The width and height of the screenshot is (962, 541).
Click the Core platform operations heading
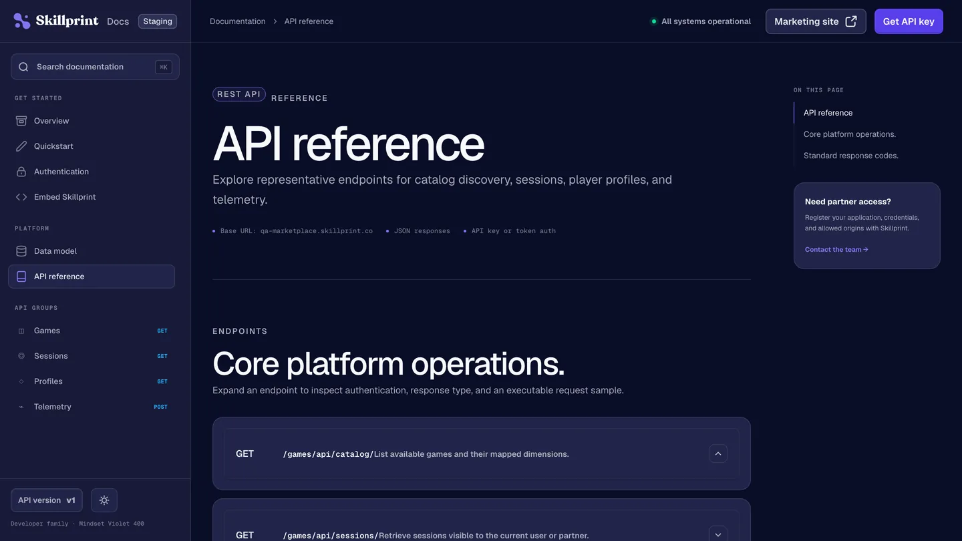pyautogui.click(x=389, y=364)
